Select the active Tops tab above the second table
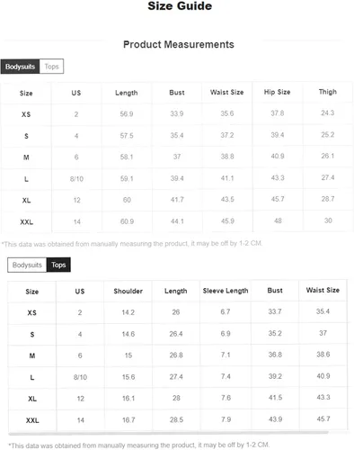This screenshot has height=450, width=354. 58,265
